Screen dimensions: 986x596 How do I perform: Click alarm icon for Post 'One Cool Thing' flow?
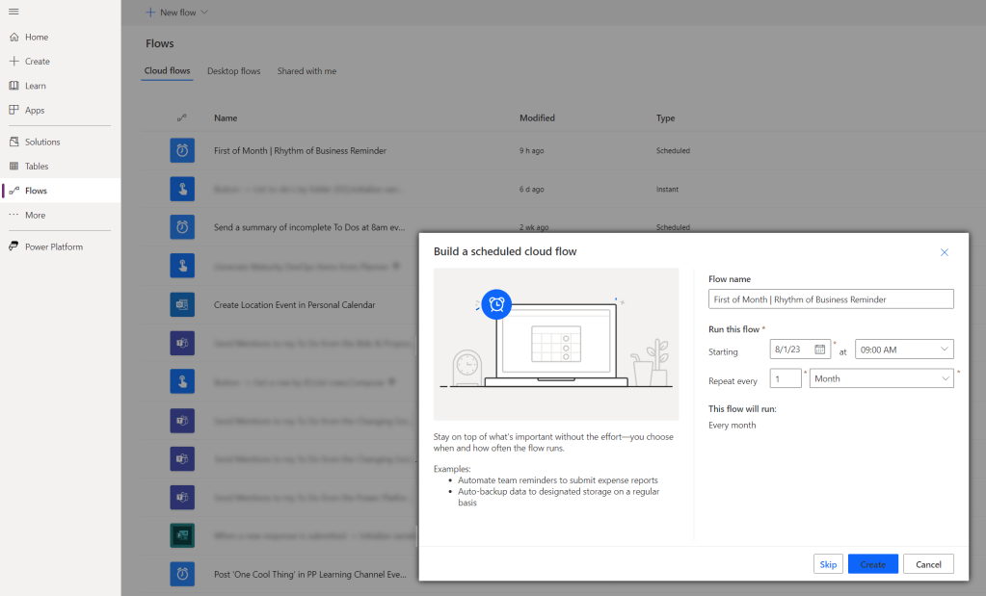click(x=182, y=574)
